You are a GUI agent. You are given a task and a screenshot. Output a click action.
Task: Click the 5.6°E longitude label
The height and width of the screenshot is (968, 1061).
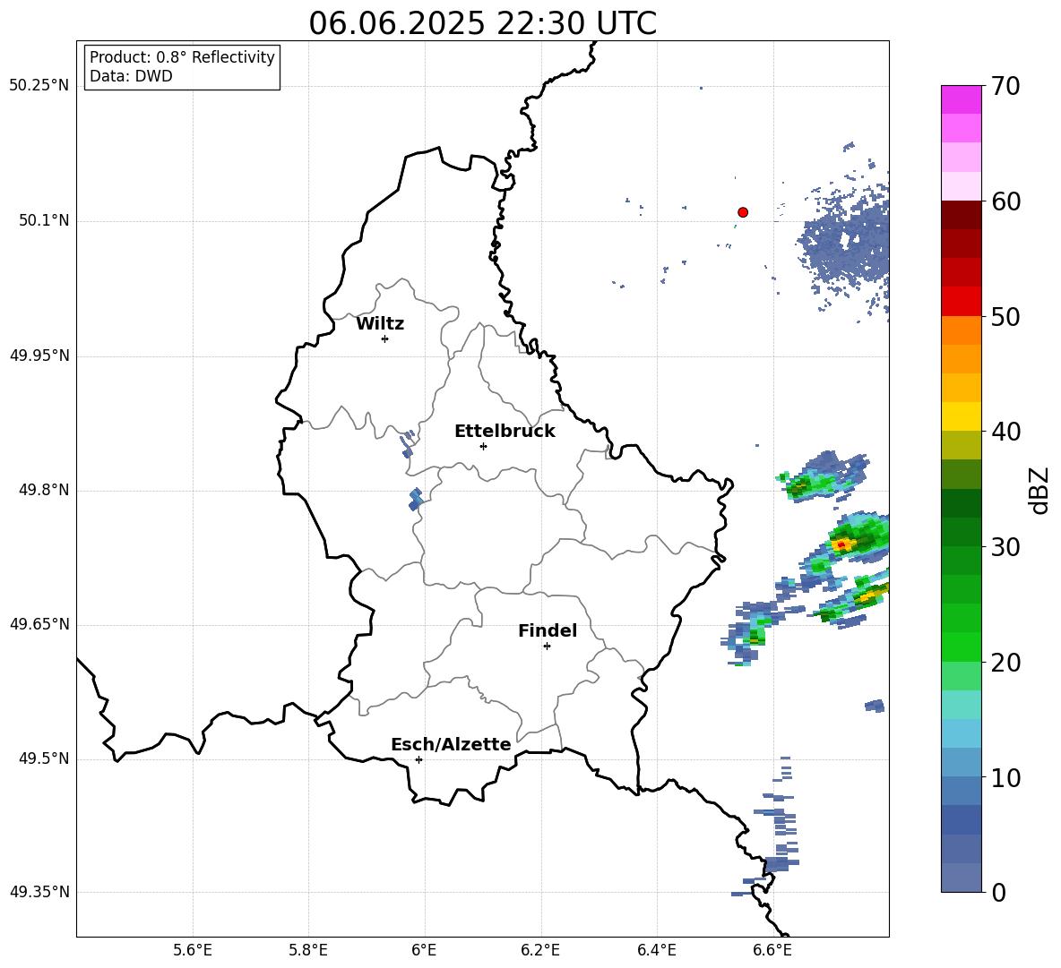point(193,950)
